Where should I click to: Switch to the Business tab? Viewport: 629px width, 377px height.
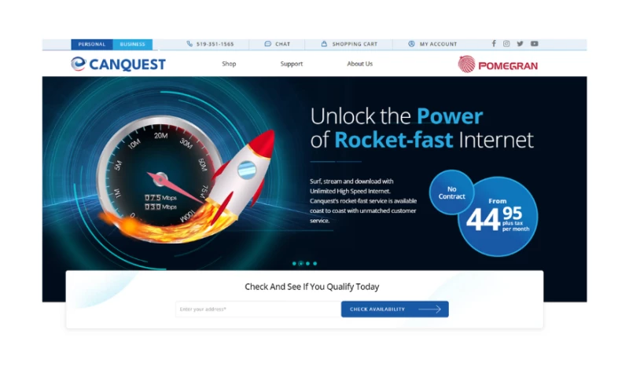(132, 44)
